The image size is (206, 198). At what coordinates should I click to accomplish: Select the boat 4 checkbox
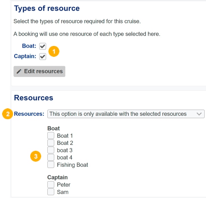51,157
